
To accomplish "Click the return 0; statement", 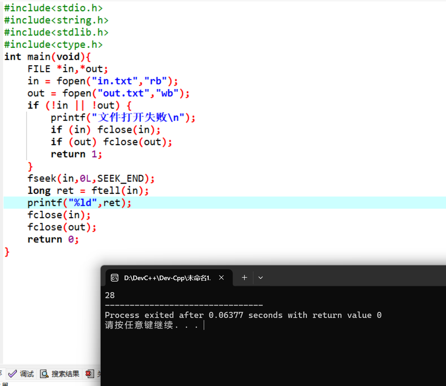I will tap(53, 239).
